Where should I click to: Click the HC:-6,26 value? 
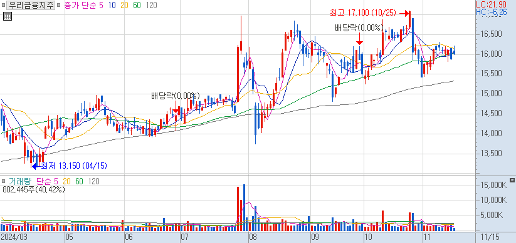(x=492, y=12)
